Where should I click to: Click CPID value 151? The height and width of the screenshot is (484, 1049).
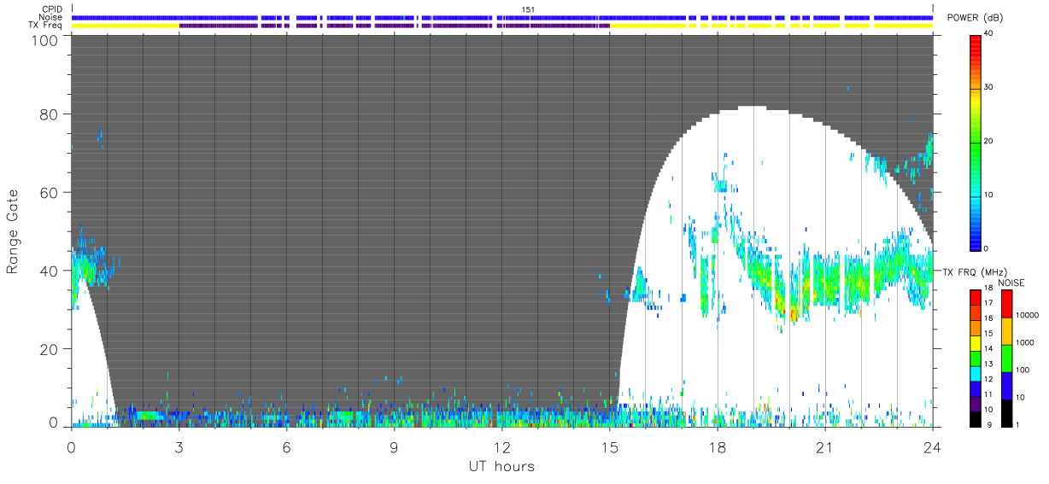pos(528,9)
